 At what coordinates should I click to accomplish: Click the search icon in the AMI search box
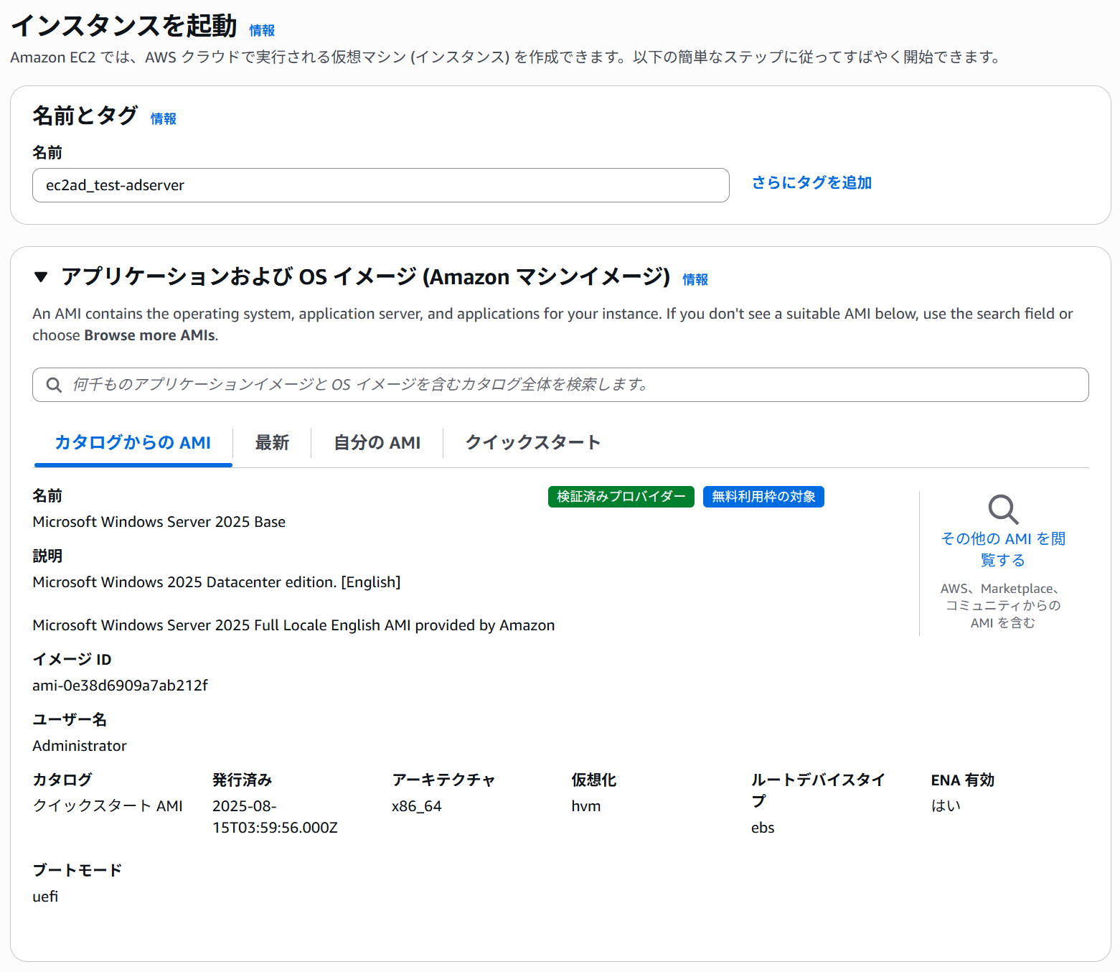click(54, 385)
